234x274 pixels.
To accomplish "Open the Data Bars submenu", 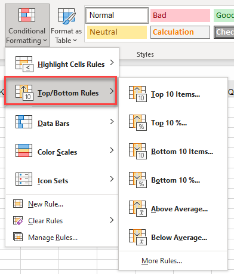I will [62, 122].
